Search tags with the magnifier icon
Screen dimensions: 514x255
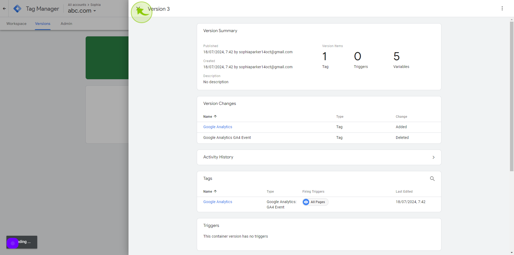pyautogui.click(x=432, y=178)
